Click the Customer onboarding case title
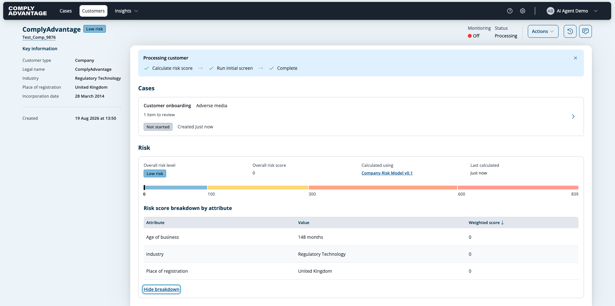615x306 pixels. click(x=167, y=106)
